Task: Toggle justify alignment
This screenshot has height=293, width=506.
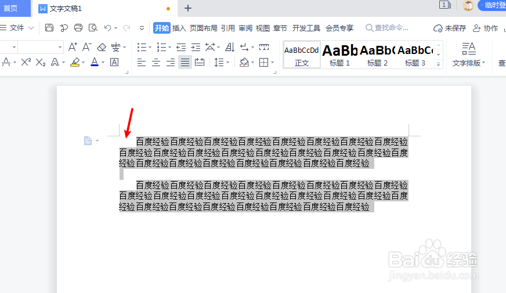Action: pos(185,62)
